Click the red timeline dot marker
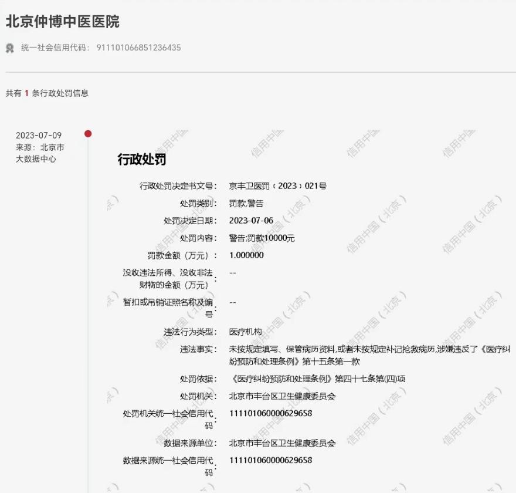The image size is (519, 493). tap(88, 133)
